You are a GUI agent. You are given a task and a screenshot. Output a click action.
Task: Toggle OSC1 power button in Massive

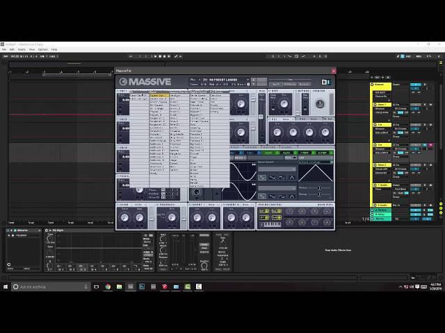click(118, 91)
